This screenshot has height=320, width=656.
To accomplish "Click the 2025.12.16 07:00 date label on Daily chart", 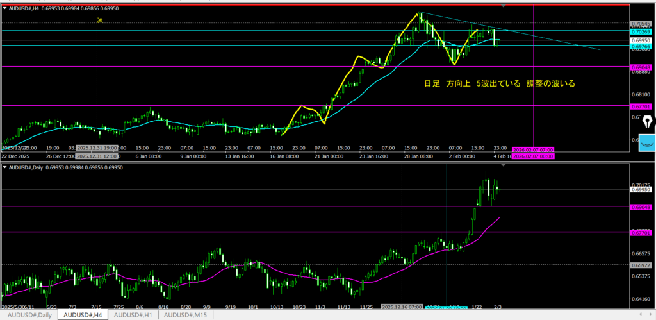I will 400,307.
